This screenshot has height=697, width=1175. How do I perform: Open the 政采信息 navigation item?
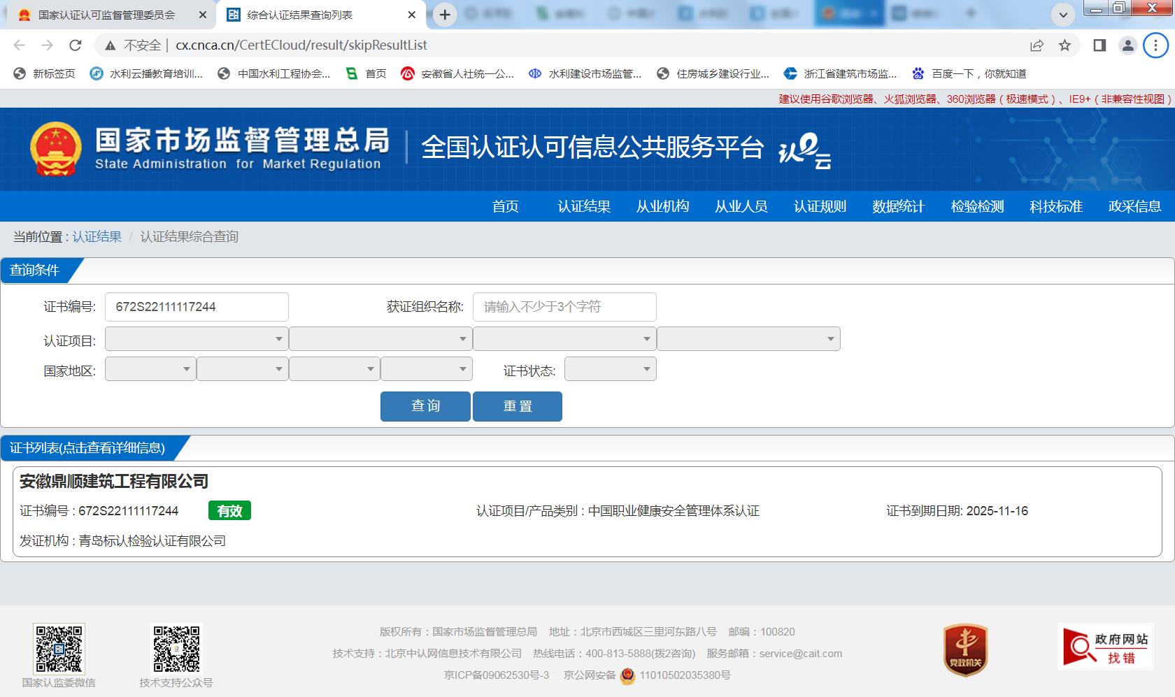coord(1134,206)
